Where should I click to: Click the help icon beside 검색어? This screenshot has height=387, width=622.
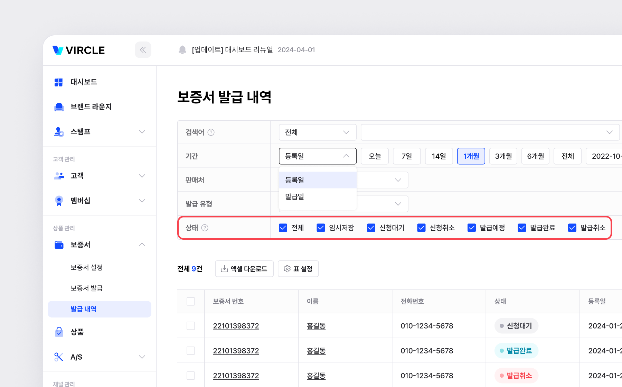point(211,132)
